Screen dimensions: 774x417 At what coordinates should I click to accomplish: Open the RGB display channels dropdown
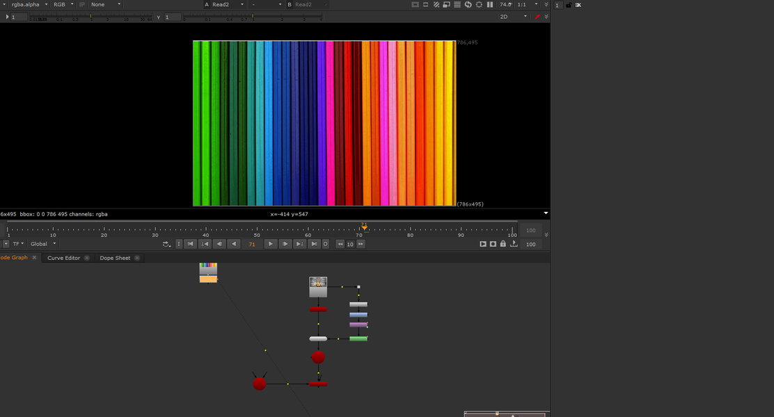pos(63,4)
